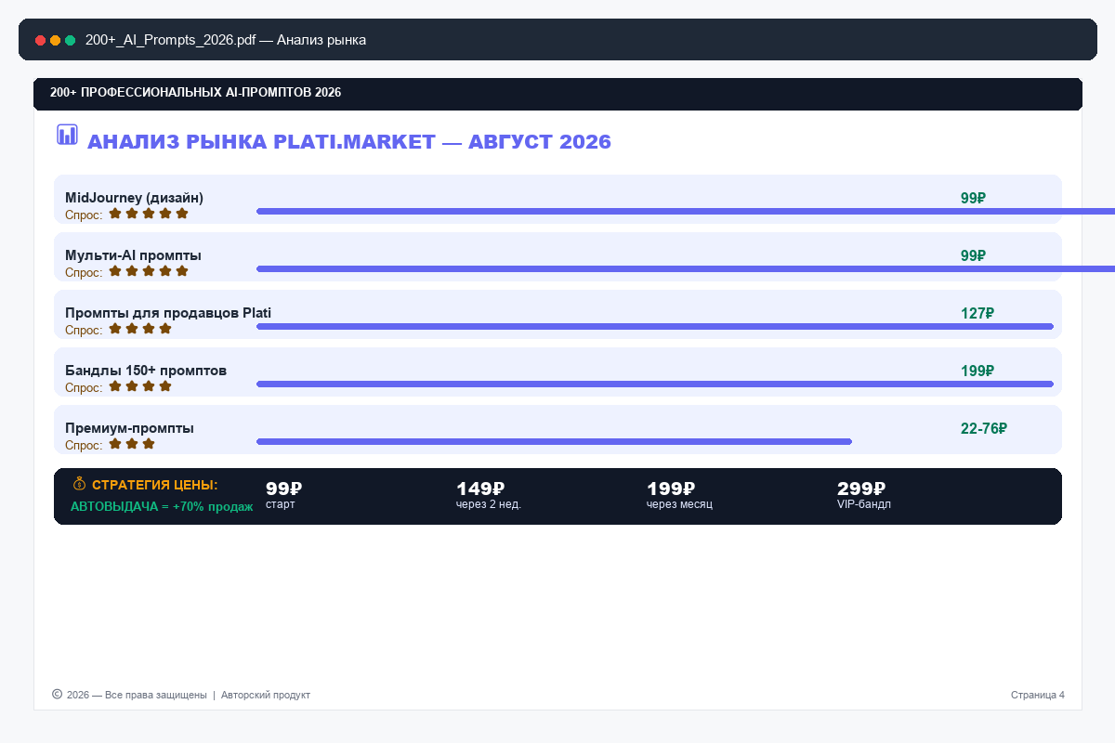Click 'АВТОВЫДАЧА = +70% продаж' text
Screen dimensions: 1115x743
(162, 506)
